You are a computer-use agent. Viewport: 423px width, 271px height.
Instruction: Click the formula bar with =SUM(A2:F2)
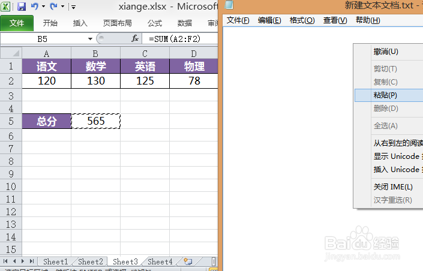tap(180, 39)
